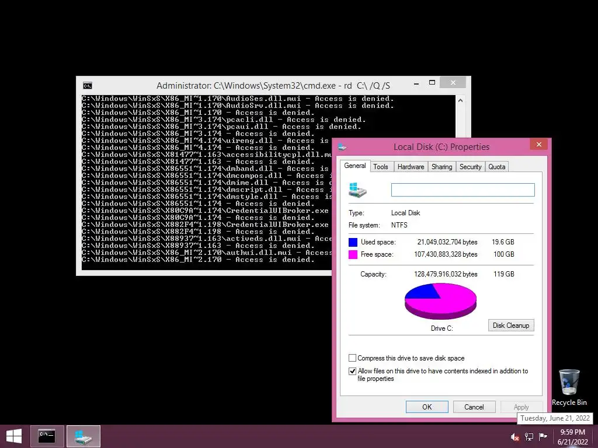
Task: Open the taskbar clock showing 9:59 PM
Action: point(573,437)
